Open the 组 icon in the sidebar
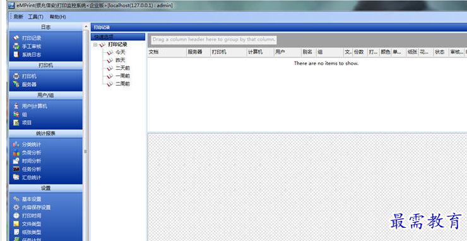467x241 pixels. [16, 115]
